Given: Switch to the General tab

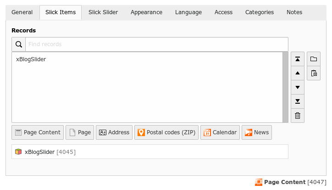Looking at the screenshot, I should pyautogui.click(x=22, y=12).
